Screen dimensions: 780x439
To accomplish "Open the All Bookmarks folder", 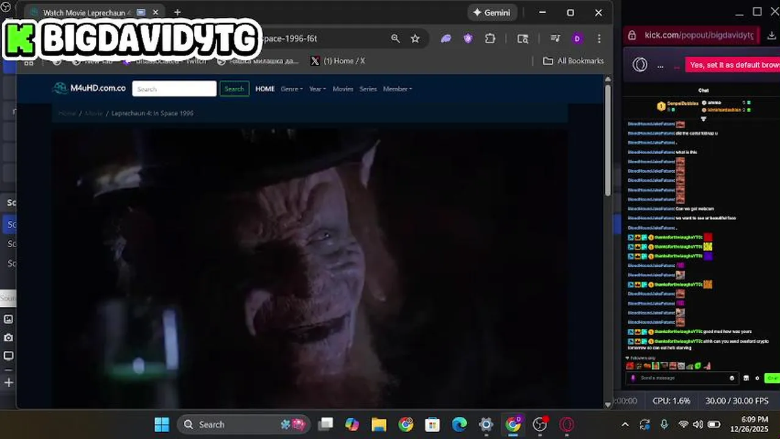I will 573,61.
